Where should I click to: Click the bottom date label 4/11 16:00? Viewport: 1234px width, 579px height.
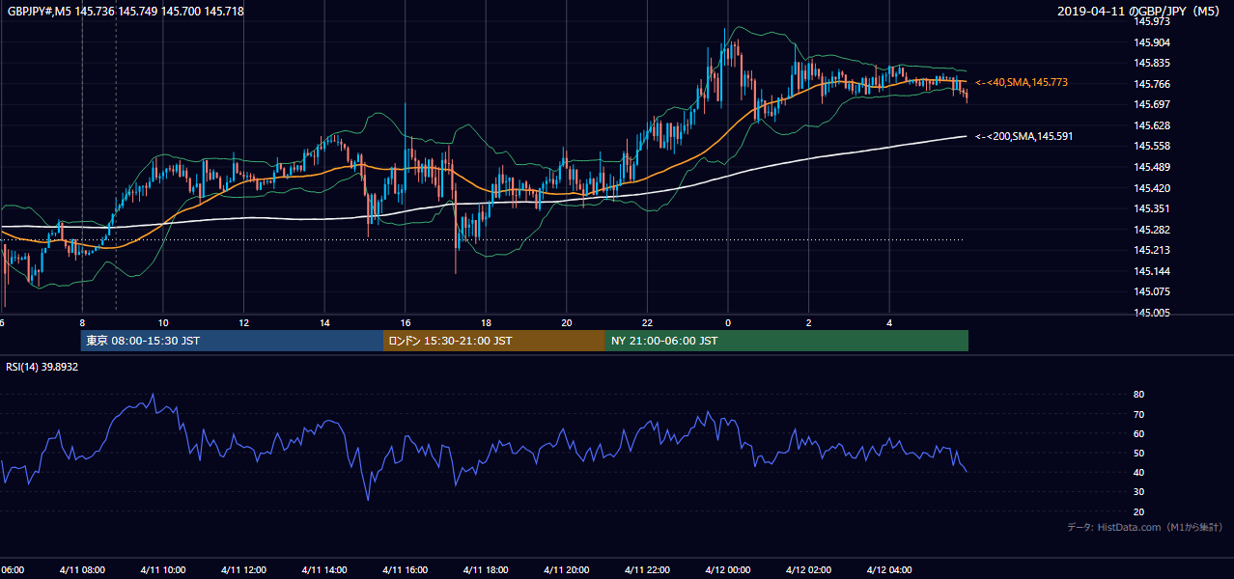tap(406, 569)
